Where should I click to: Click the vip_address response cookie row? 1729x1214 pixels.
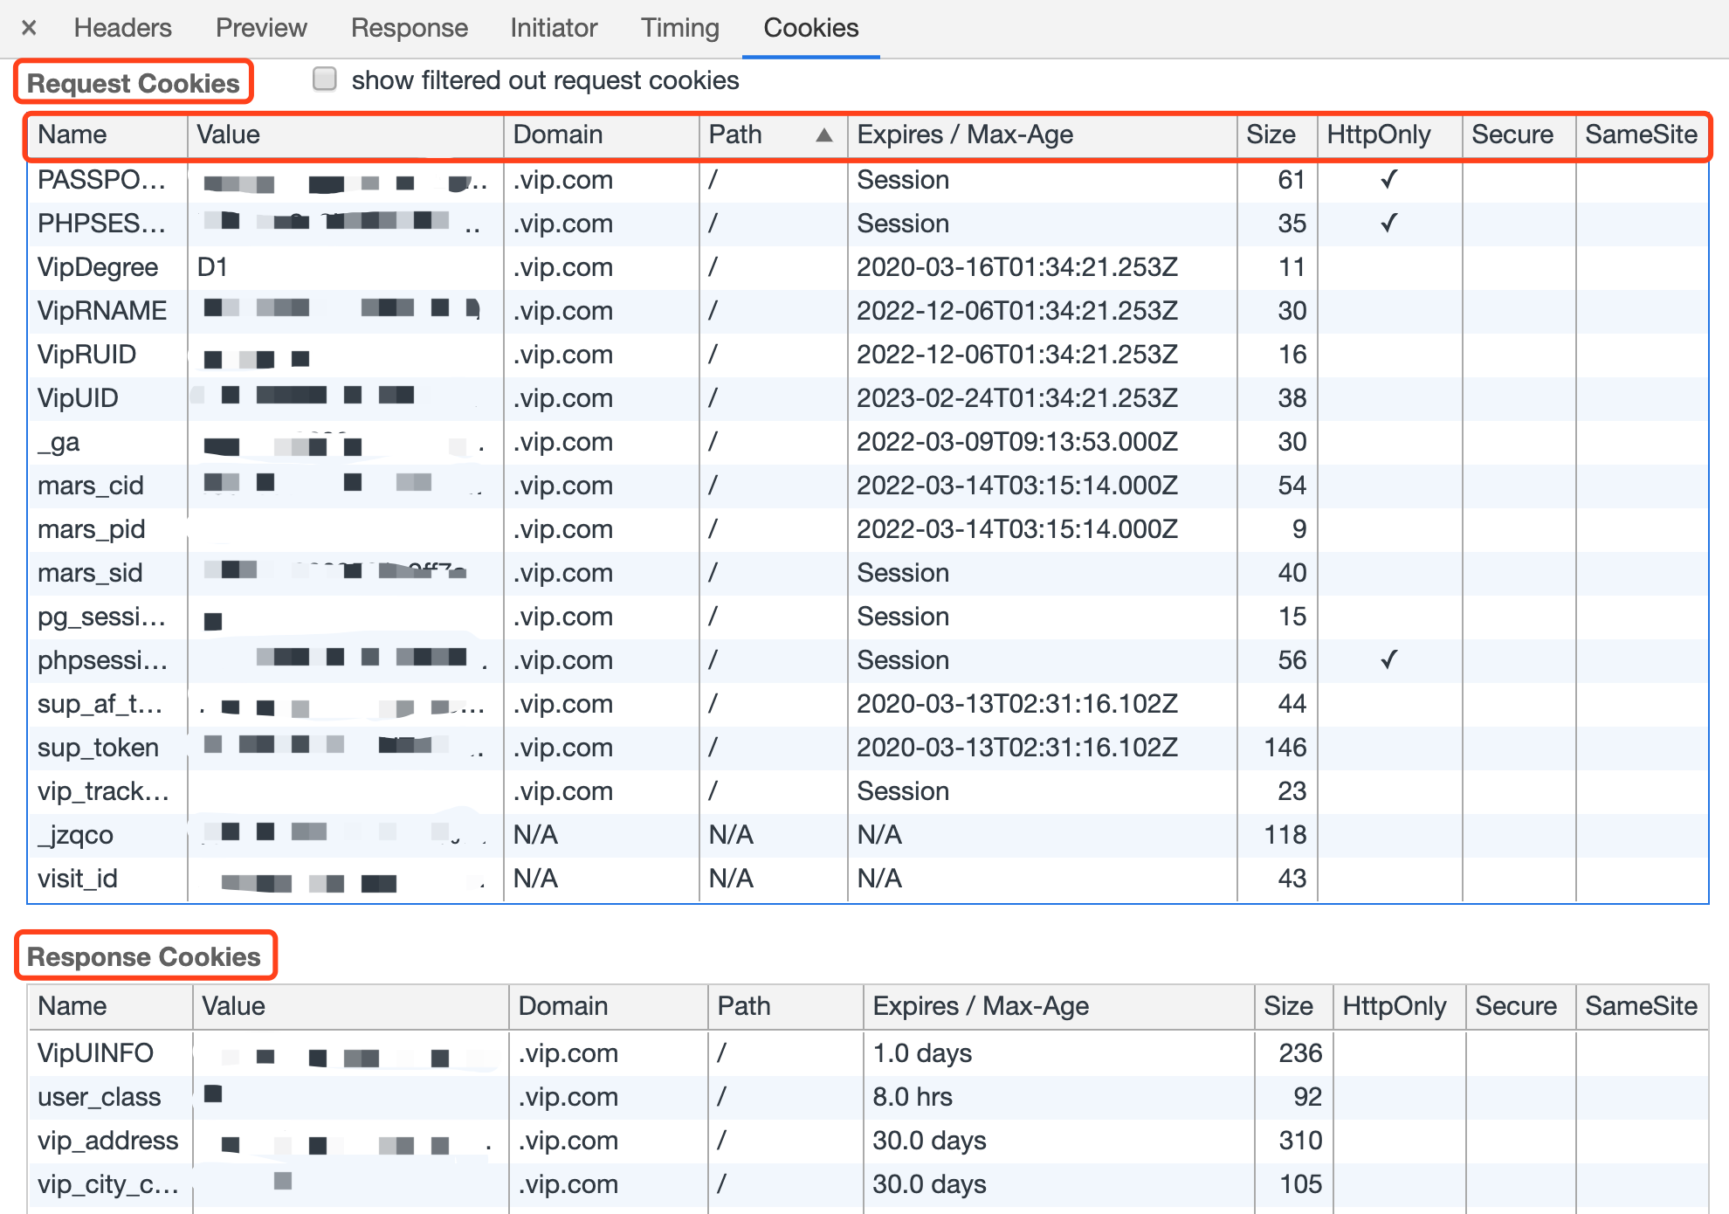[107, 1141]
